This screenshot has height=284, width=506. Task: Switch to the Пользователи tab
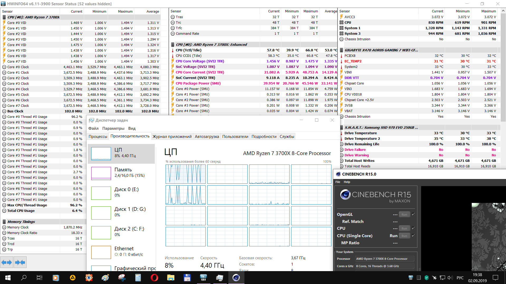235,136
